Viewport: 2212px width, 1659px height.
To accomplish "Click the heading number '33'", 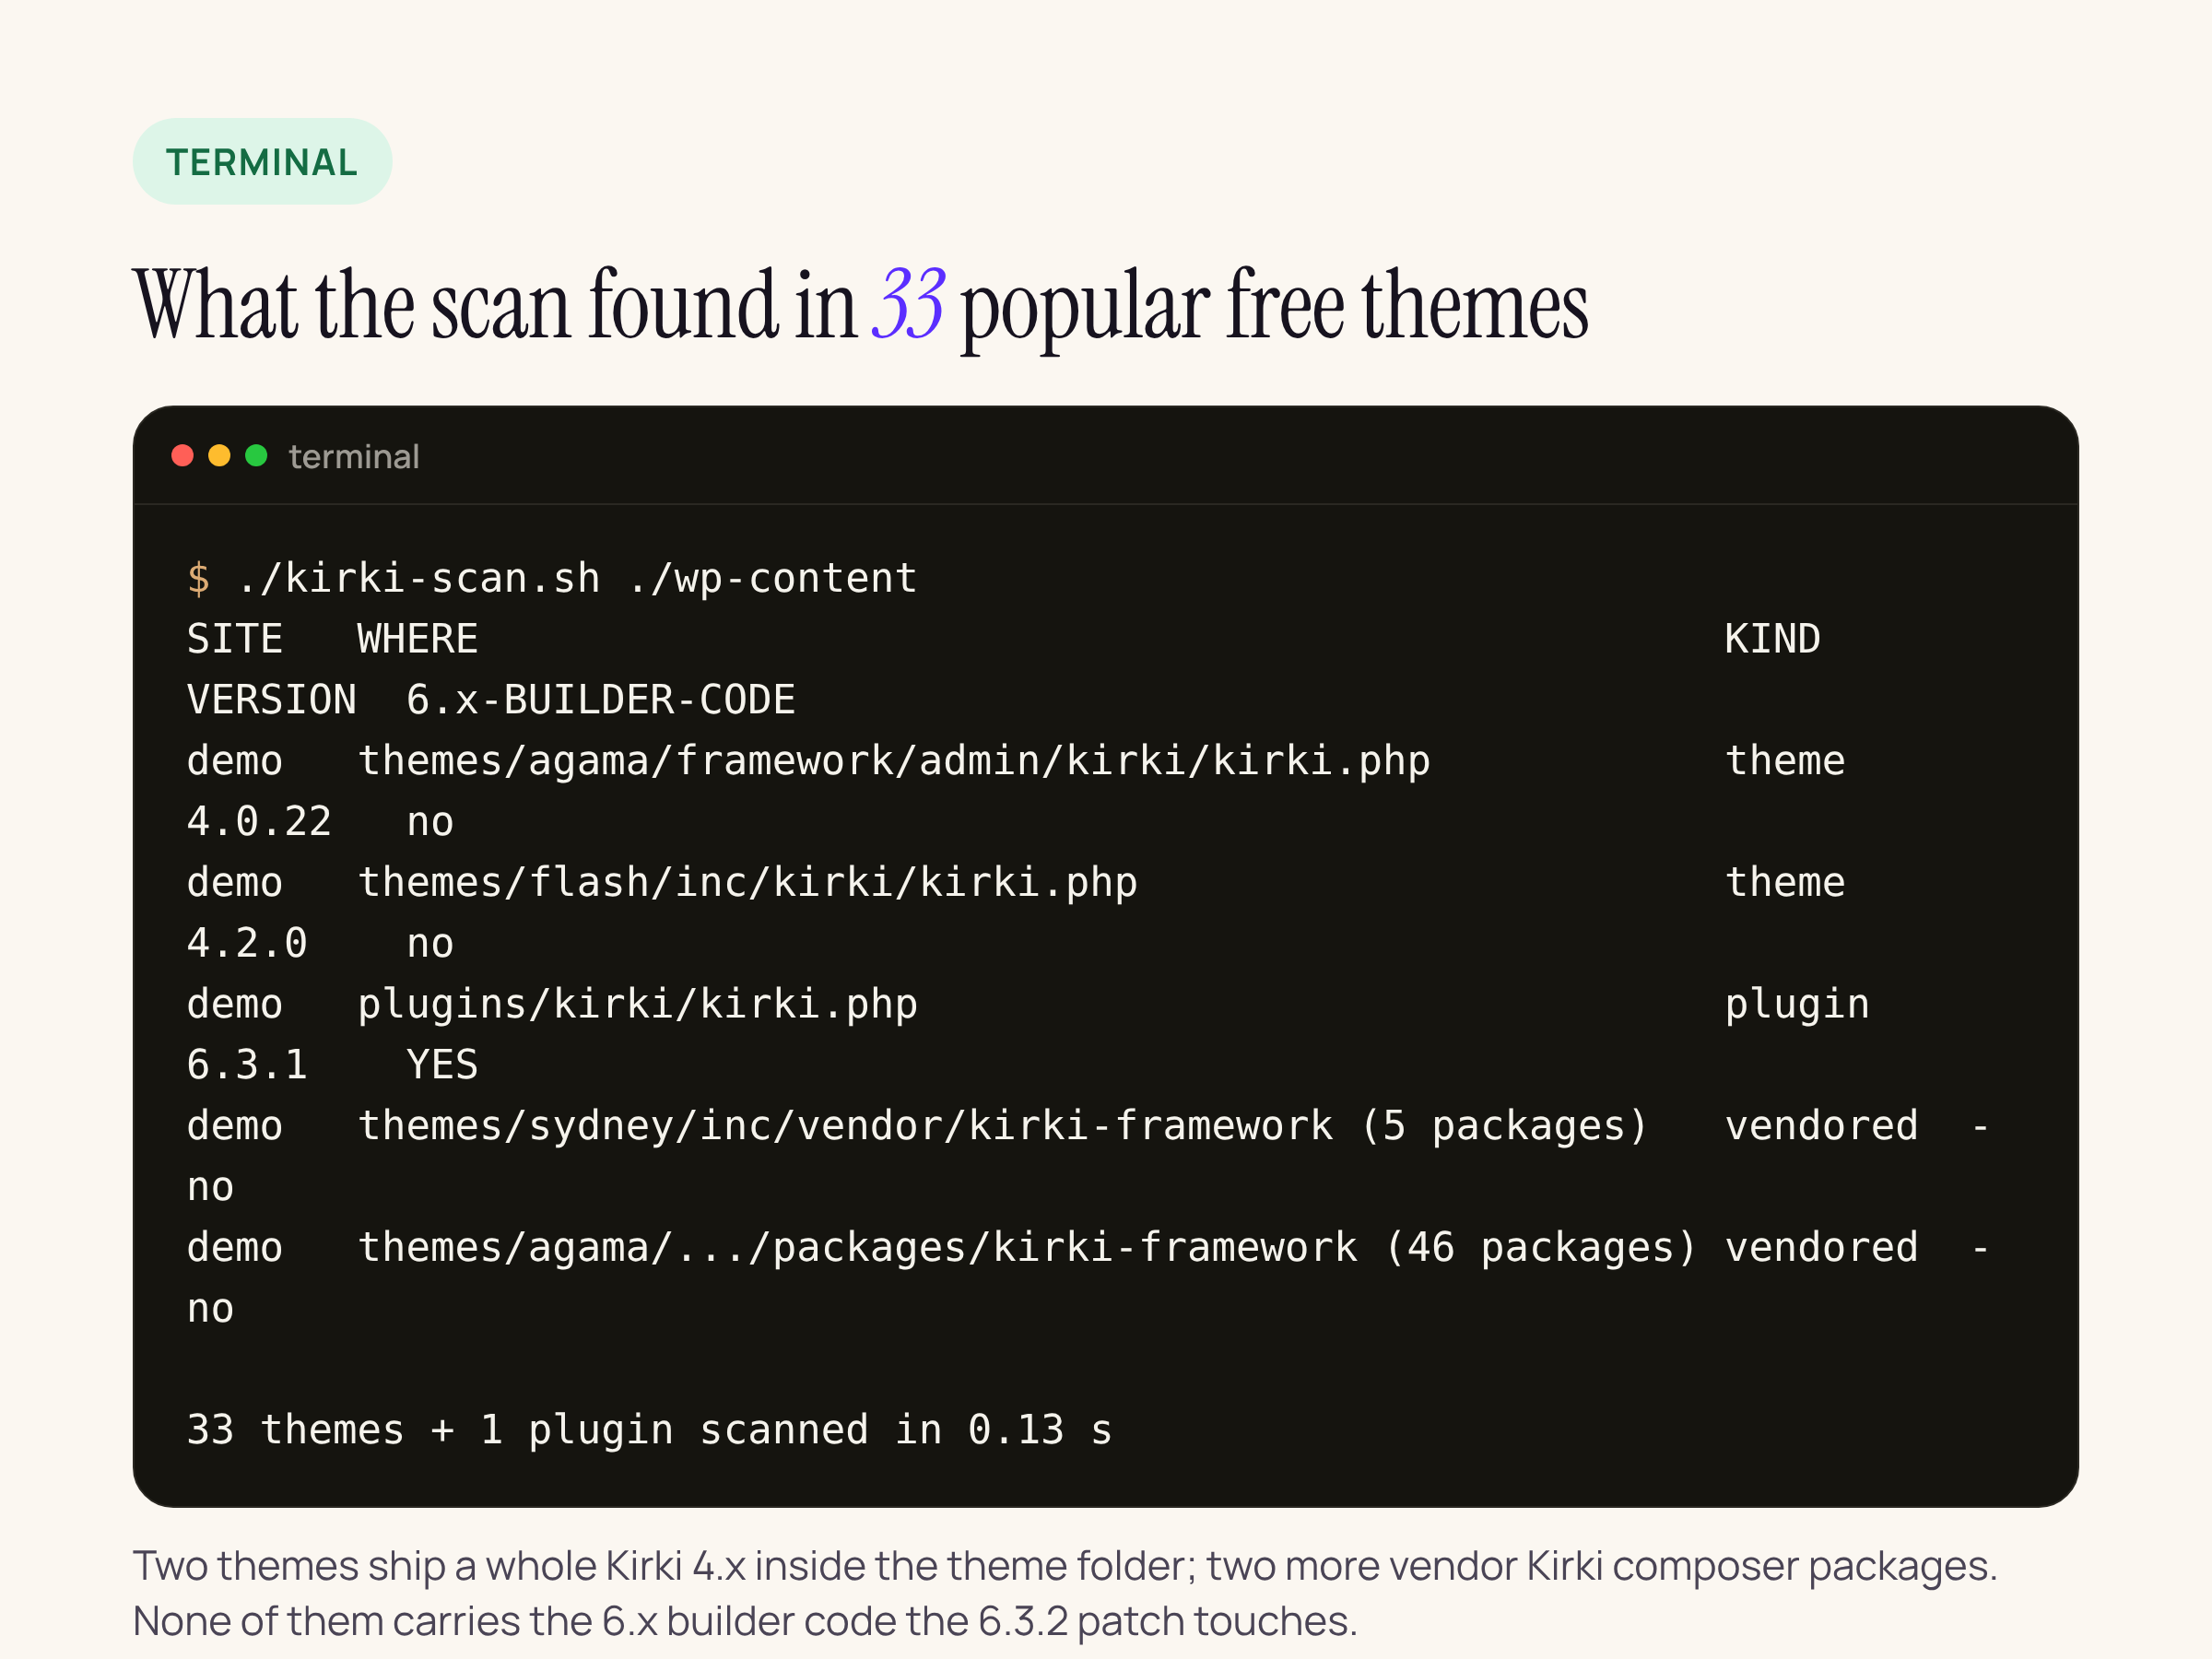I will (908, 304).
